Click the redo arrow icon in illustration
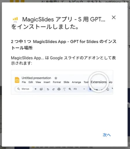 click(53, 89)
